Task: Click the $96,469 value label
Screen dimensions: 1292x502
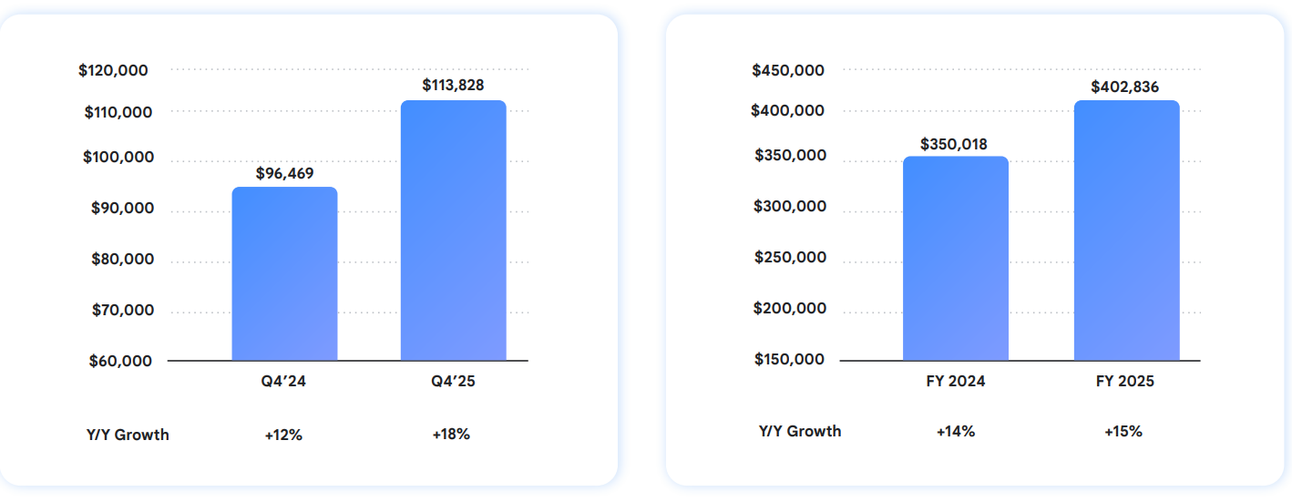Action: click(x=284, y=173)
